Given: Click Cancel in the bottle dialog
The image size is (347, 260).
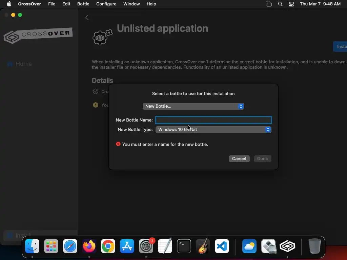Looking at the screenshot, I should click(x=239, y=158).
